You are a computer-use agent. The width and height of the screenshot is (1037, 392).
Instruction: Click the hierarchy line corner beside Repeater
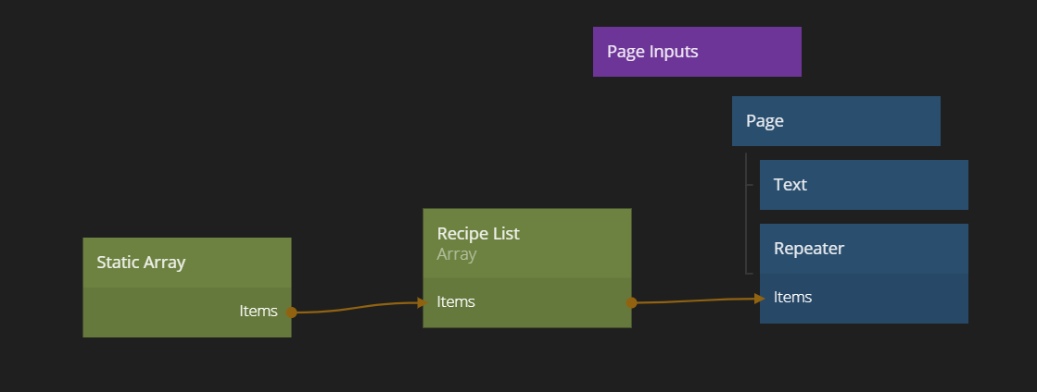click(747, 273)
